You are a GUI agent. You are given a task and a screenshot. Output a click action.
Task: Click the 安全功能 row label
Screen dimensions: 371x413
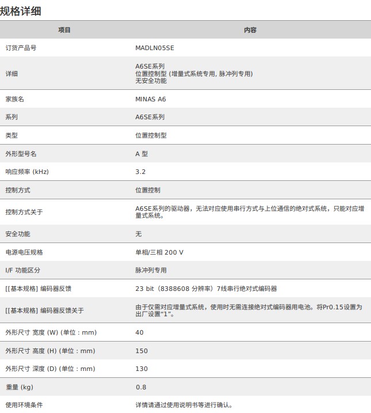click(x=18, y=234)
